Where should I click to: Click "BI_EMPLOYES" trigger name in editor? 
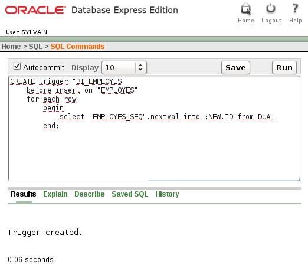[99, 81]
